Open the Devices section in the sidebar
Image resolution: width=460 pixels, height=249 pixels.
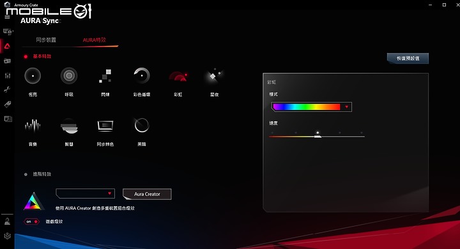coord(7,32)
